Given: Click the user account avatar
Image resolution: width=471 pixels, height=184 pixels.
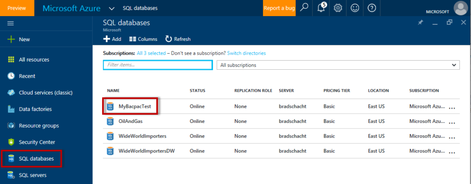Looking at the screenshot, I should tap(460, 8).
